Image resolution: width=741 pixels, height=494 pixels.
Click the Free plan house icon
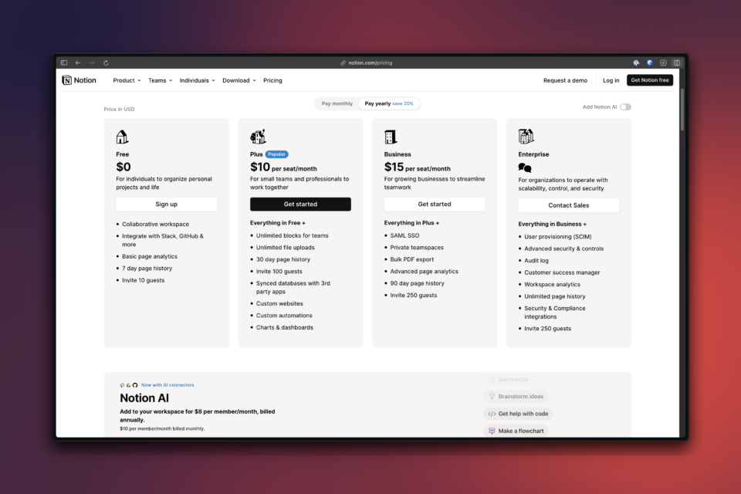pyautogui.click(x=122, y=137)
